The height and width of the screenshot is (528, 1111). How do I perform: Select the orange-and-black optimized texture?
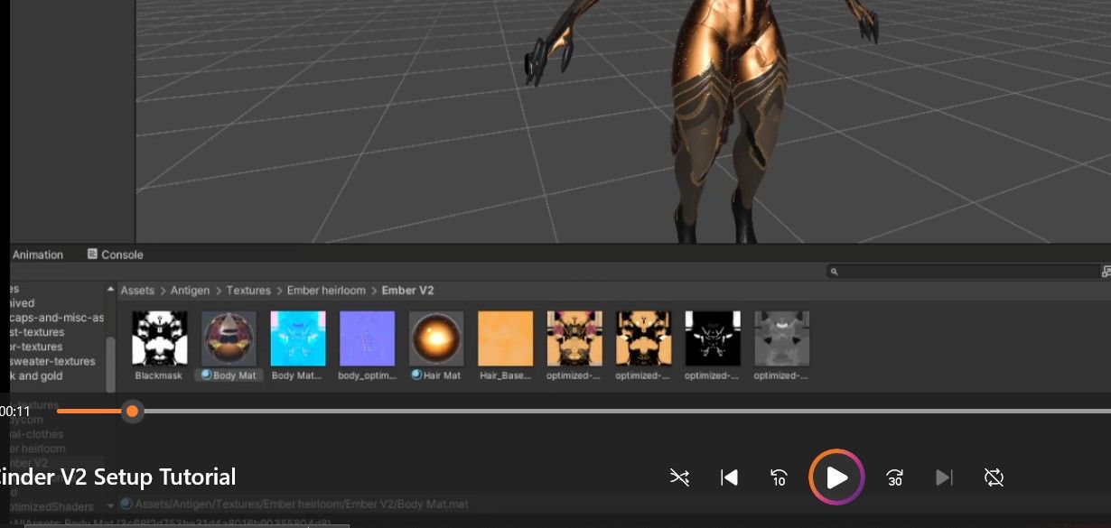[x=643, y=338]
